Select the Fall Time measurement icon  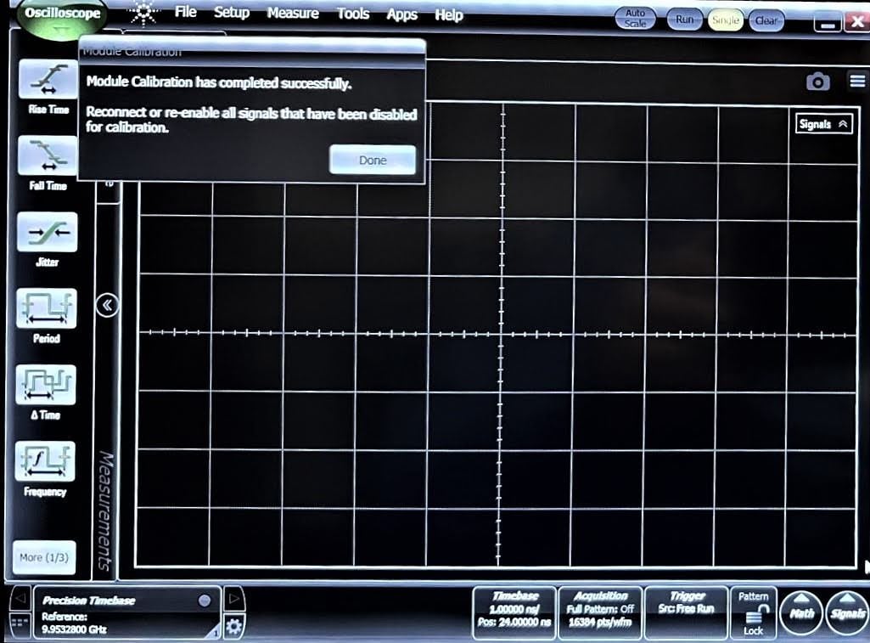tap(48, 155)
